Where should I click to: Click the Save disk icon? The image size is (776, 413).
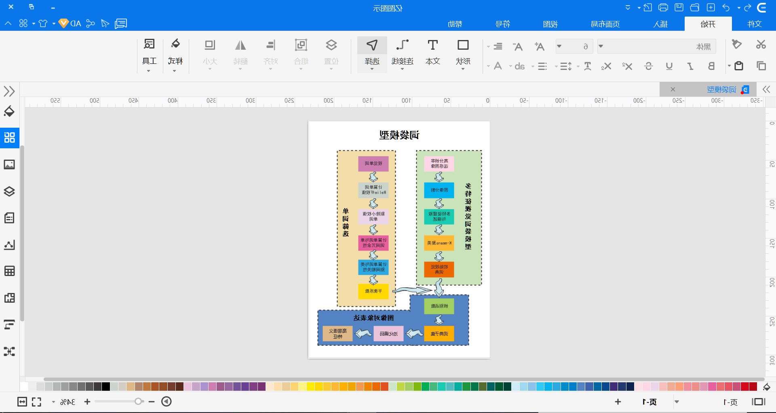pos(679,8)
